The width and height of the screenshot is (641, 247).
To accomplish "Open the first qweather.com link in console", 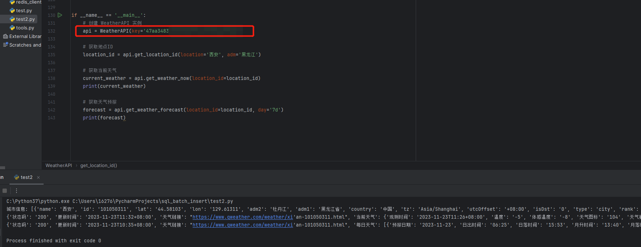I will pos(242,217).
